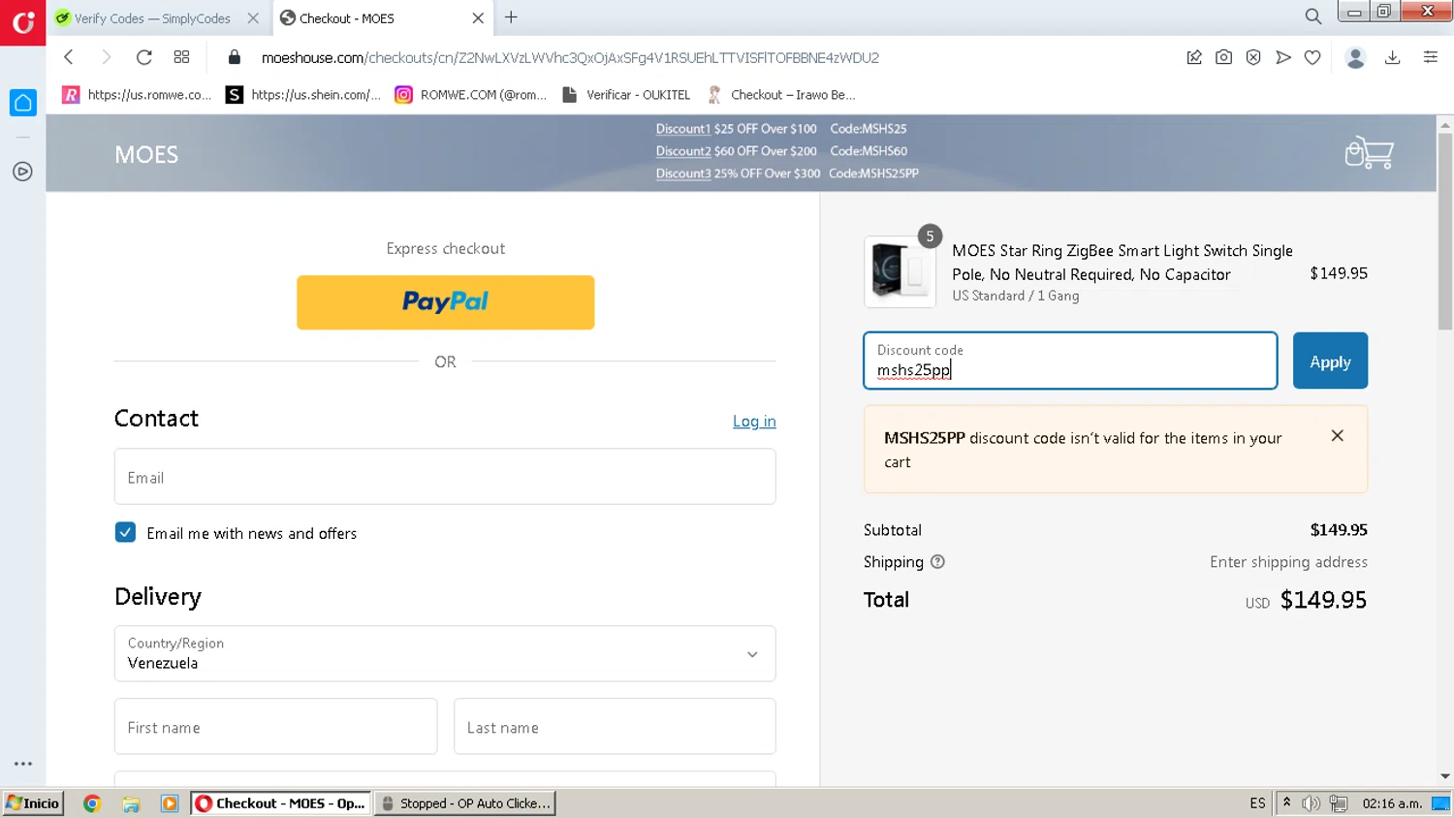Open the shopping cart icon in MOES header

[1369, 152]
